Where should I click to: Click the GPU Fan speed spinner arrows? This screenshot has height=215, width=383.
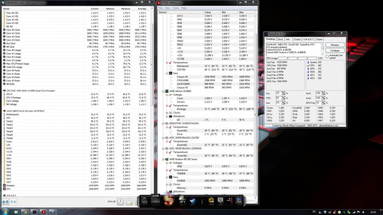pyautogui.click(x=324, y=103)
